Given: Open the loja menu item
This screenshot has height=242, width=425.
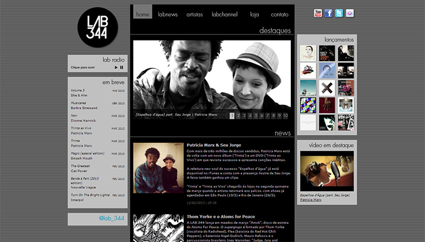Looking at the screenshot, I should click(x=255, y=15).
